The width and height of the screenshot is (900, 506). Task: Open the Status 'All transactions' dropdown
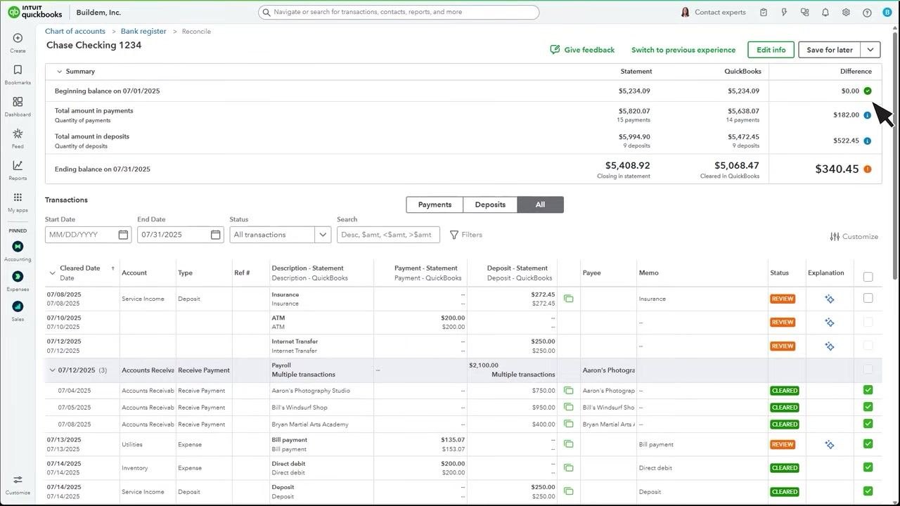pyautogui.click(x=281, y=235)
